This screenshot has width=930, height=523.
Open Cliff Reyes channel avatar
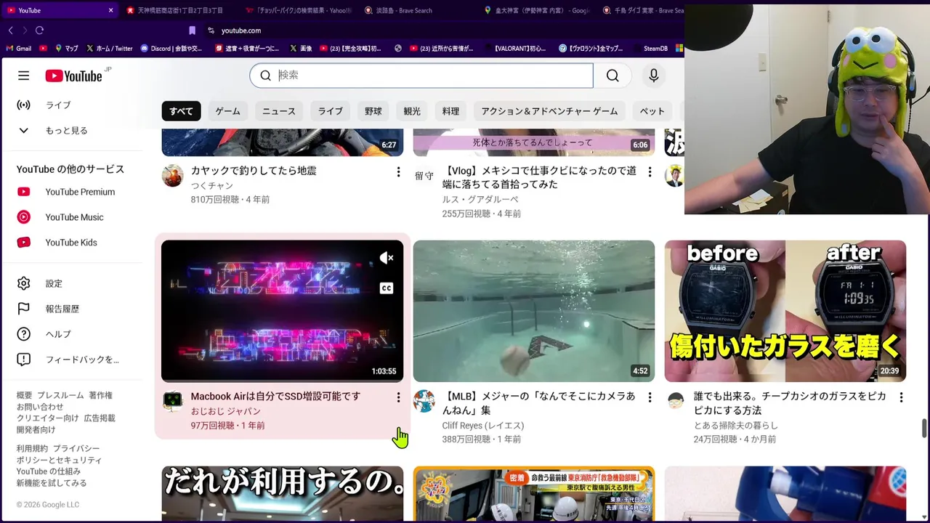(x=424, y=401)
